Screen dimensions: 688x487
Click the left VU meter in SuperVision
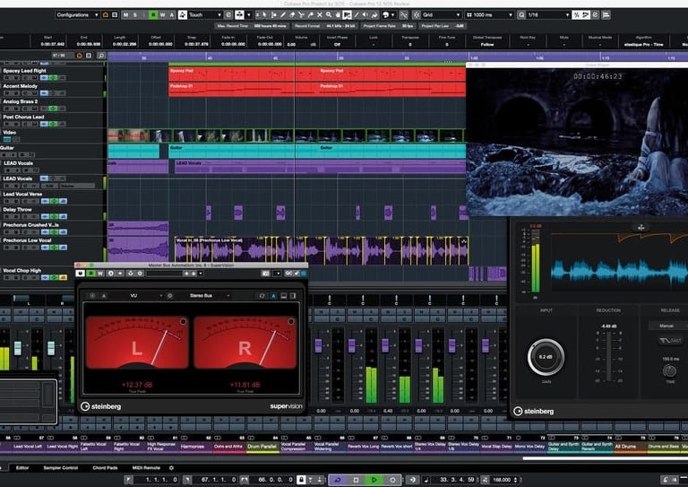click(x=136, y=342)
